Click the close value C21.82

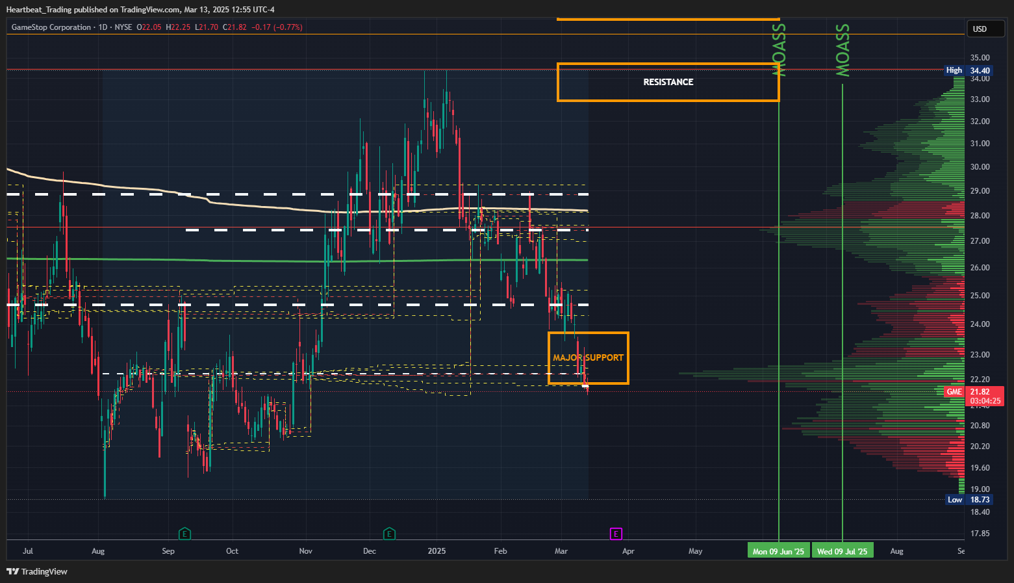tap(234, 27)
